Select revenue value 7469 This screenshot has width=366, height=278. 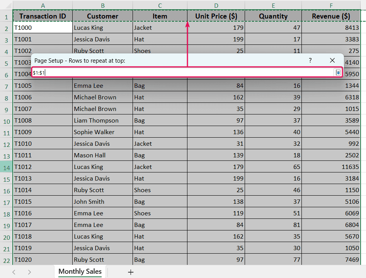331,259
